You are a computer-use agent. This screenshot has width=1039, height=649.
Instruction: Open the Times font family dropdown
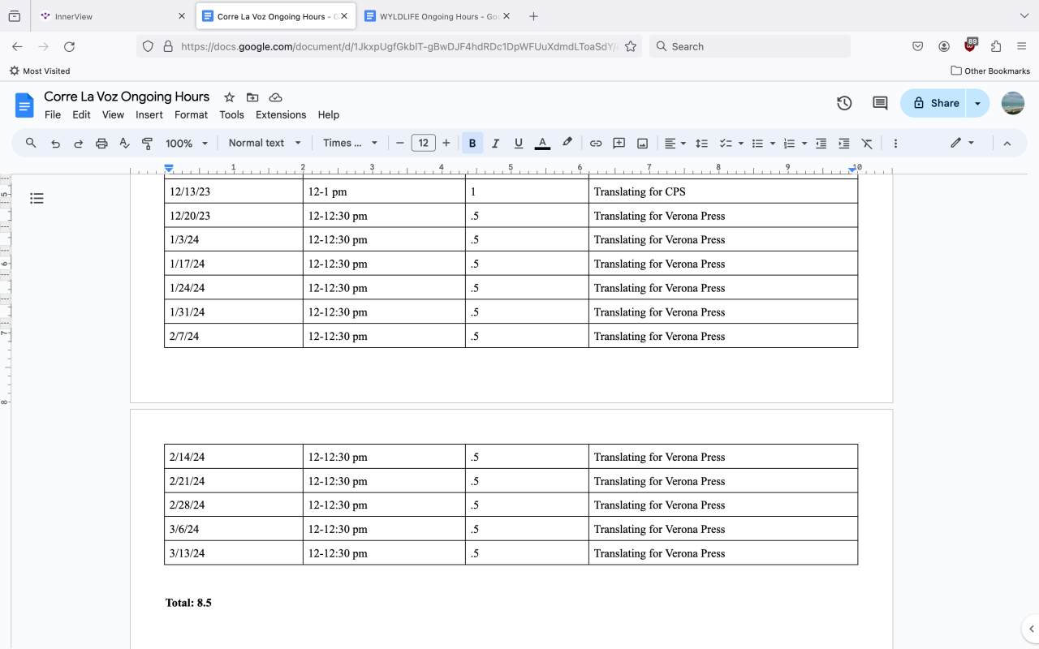351,144
